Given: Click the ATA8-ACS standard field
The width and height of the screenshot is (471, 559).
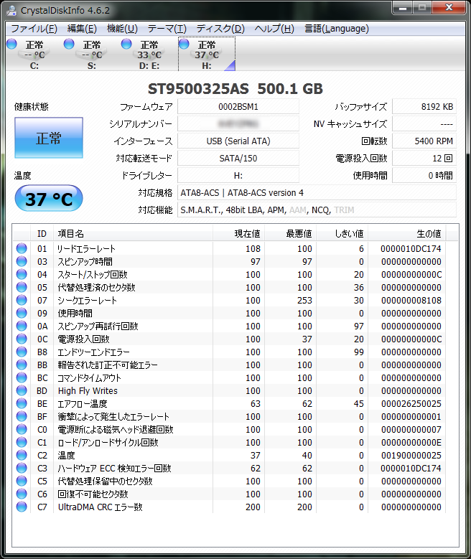Looking at the screenshot, I should pyautogui.click(x=317, y=192).
